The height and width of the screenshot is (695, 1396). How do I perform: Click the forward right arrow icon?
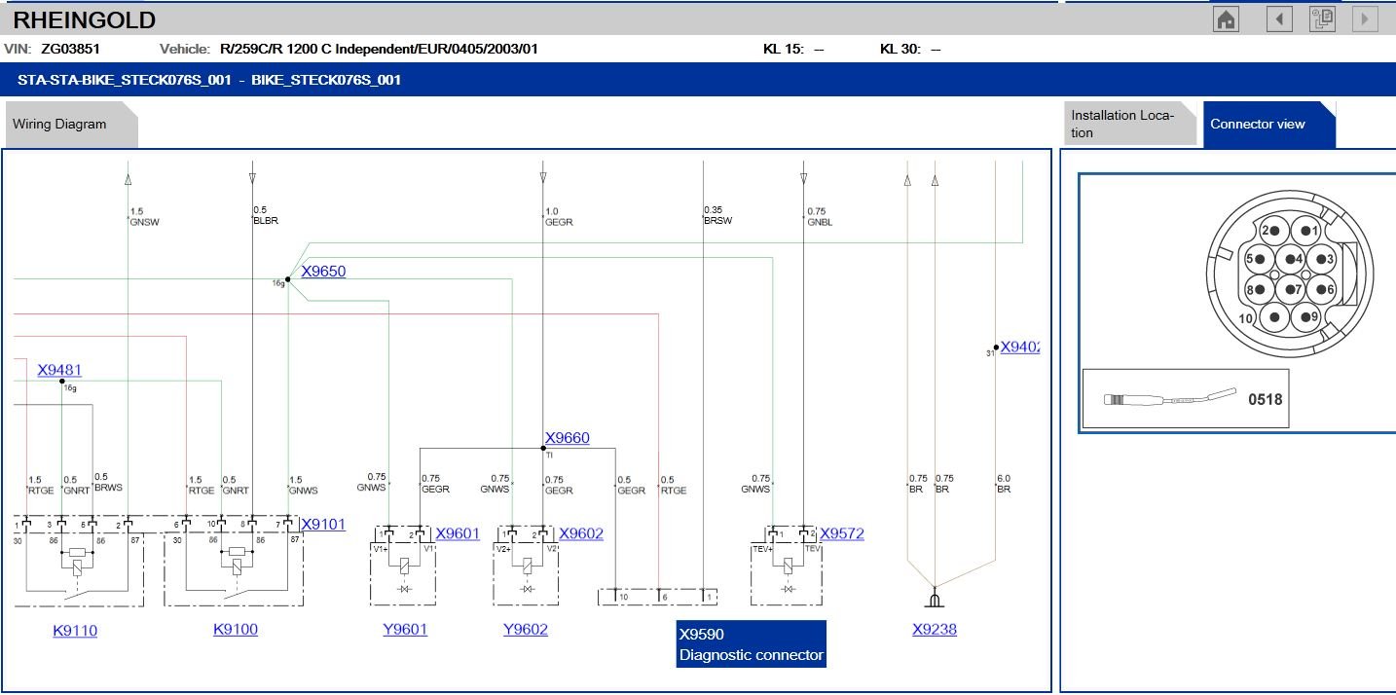pyautogui.click(x=1365, y=19)
